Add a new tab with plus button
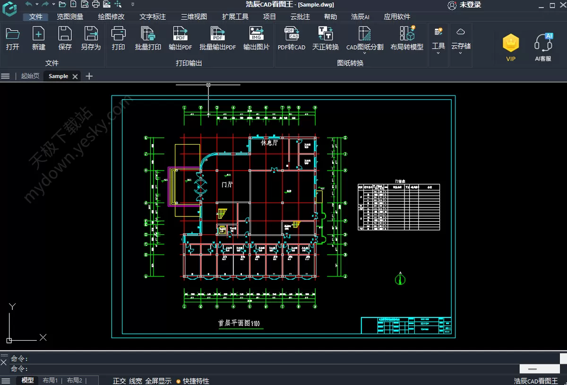 (89, 76)
